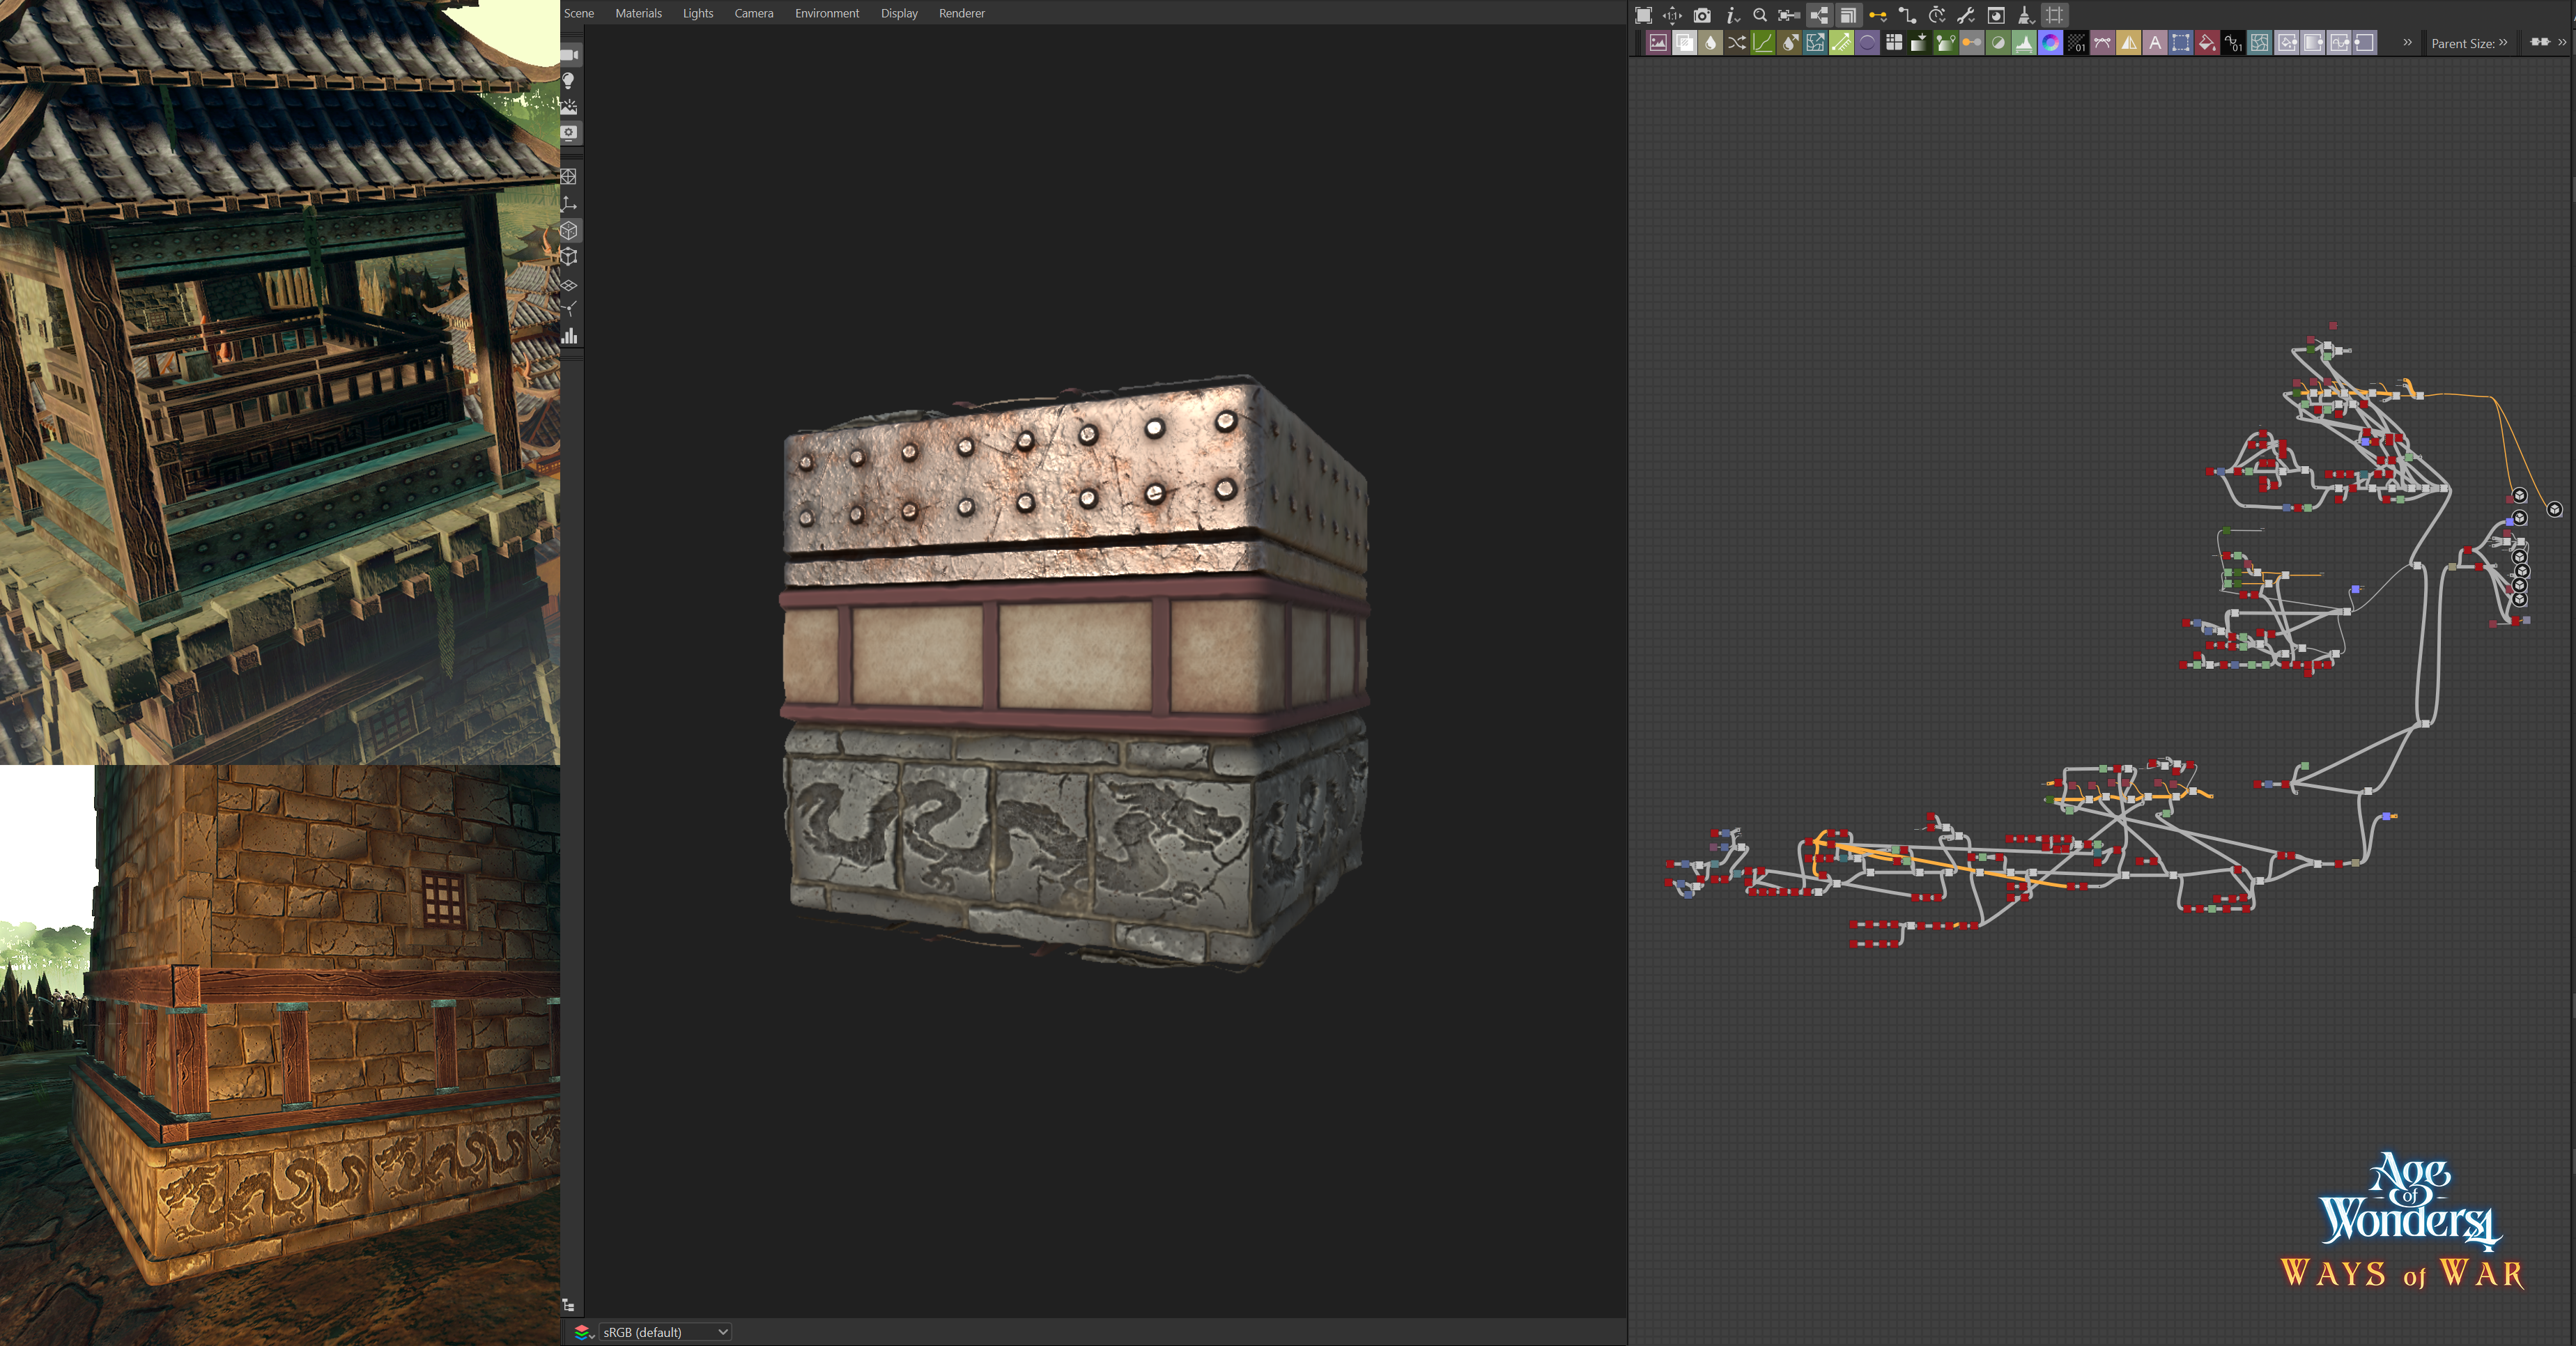The width and height of the screenshot is (2576, 1346).
Task: Expand hidden node toolbar overflow chevron
Action: point(2407,43)
